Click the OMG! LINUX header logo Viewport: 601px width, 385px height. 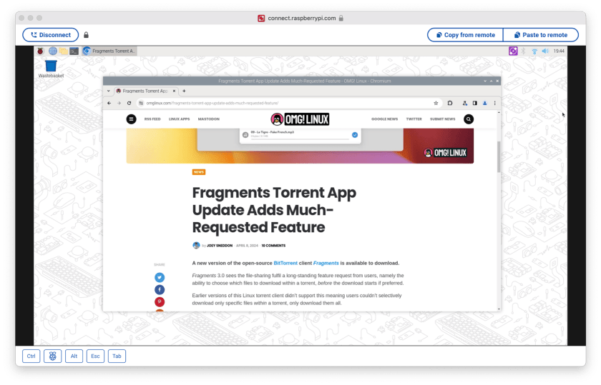300,119
